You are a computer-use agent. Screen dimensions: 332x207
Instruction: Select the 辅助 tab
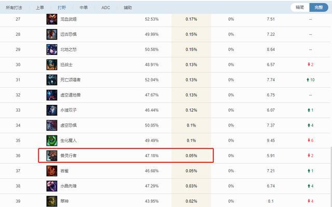[x=128, y=8]
